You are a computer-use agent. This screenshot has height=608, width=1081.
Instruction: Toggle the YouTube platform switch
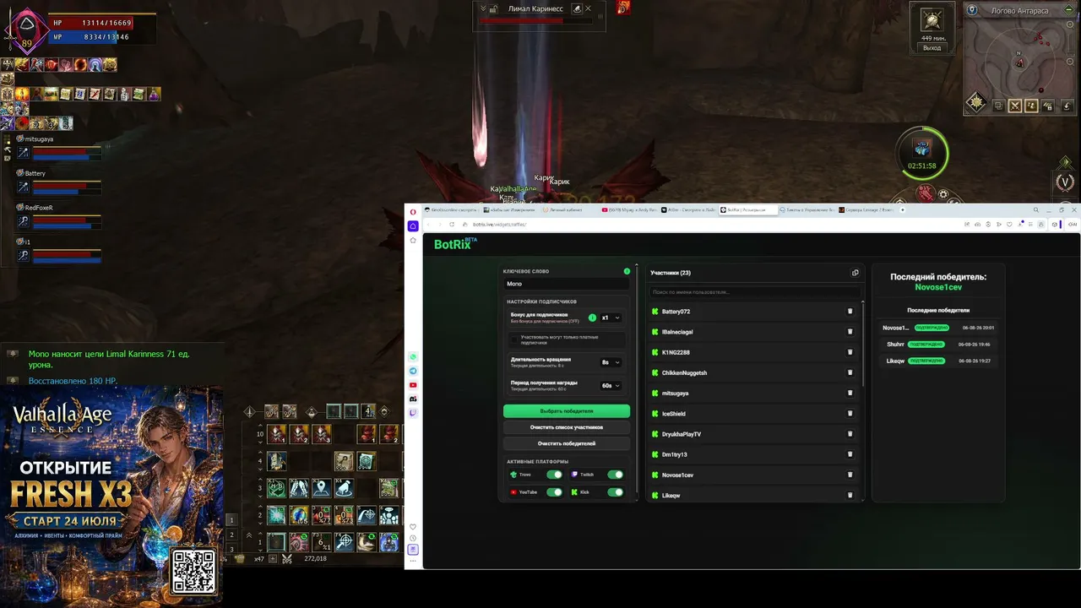point(554,492)
